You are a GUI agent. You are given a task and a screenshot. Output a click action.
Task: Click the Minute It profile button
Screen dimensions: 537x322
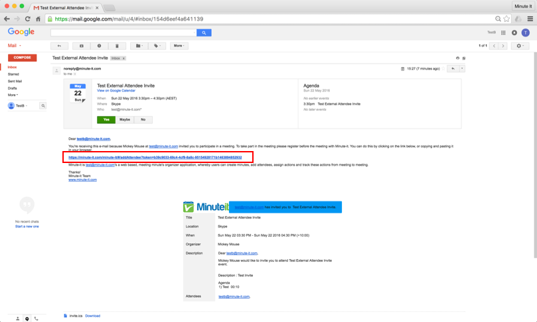tap(523, 6)
